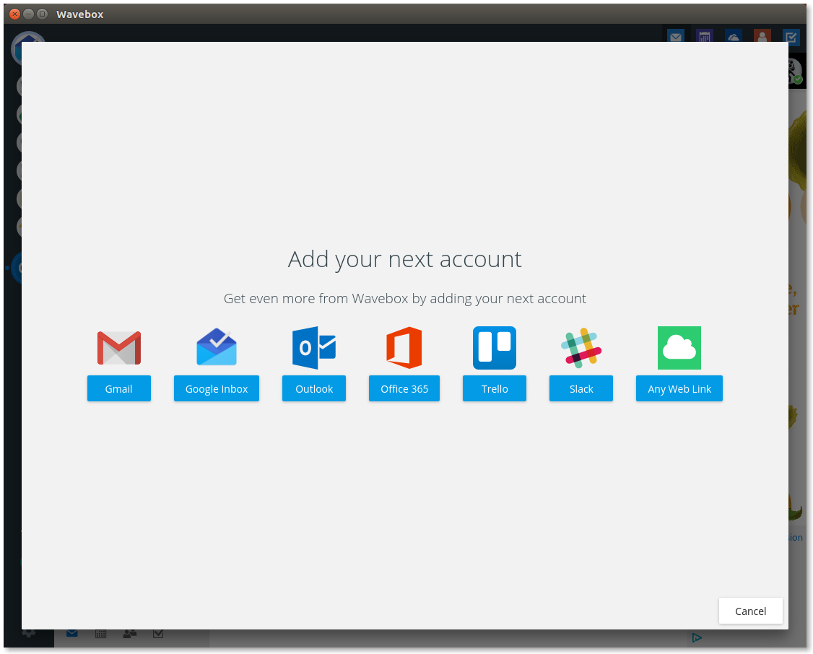Viewport: 813px width, 654px height.
Task: Click the 'Get even more from Wavebox' subtitle
Action: [404, 299]
